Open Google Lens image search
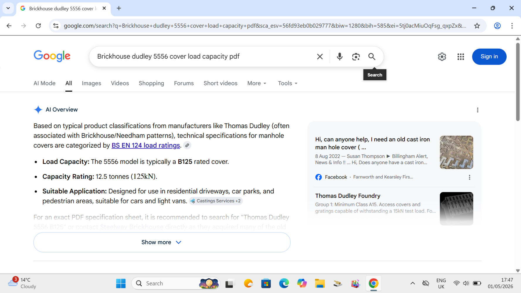 coord(356,57)
